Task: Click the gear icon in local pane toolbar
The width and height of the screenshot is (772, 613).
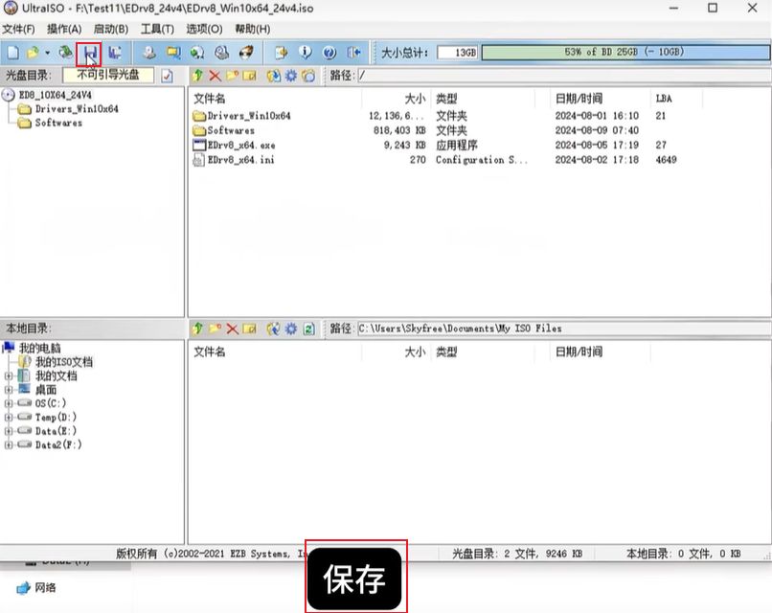Action: tap(291, 329)
